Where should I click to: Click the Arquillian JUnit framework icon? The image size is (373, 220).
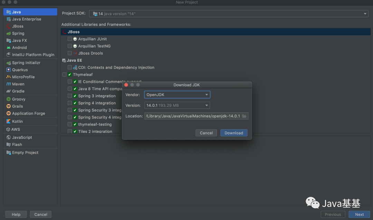pos(75,39)
